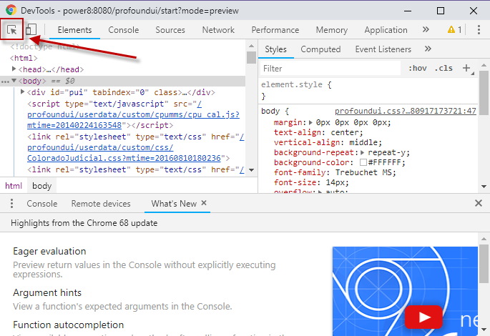Focus the styles Filter input field
Image resolution: width=490 pixels, height=336 pixels.
[x=330, y=69]
